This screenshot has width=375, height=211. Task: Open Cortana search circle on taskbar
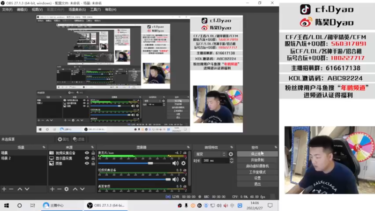20,205
